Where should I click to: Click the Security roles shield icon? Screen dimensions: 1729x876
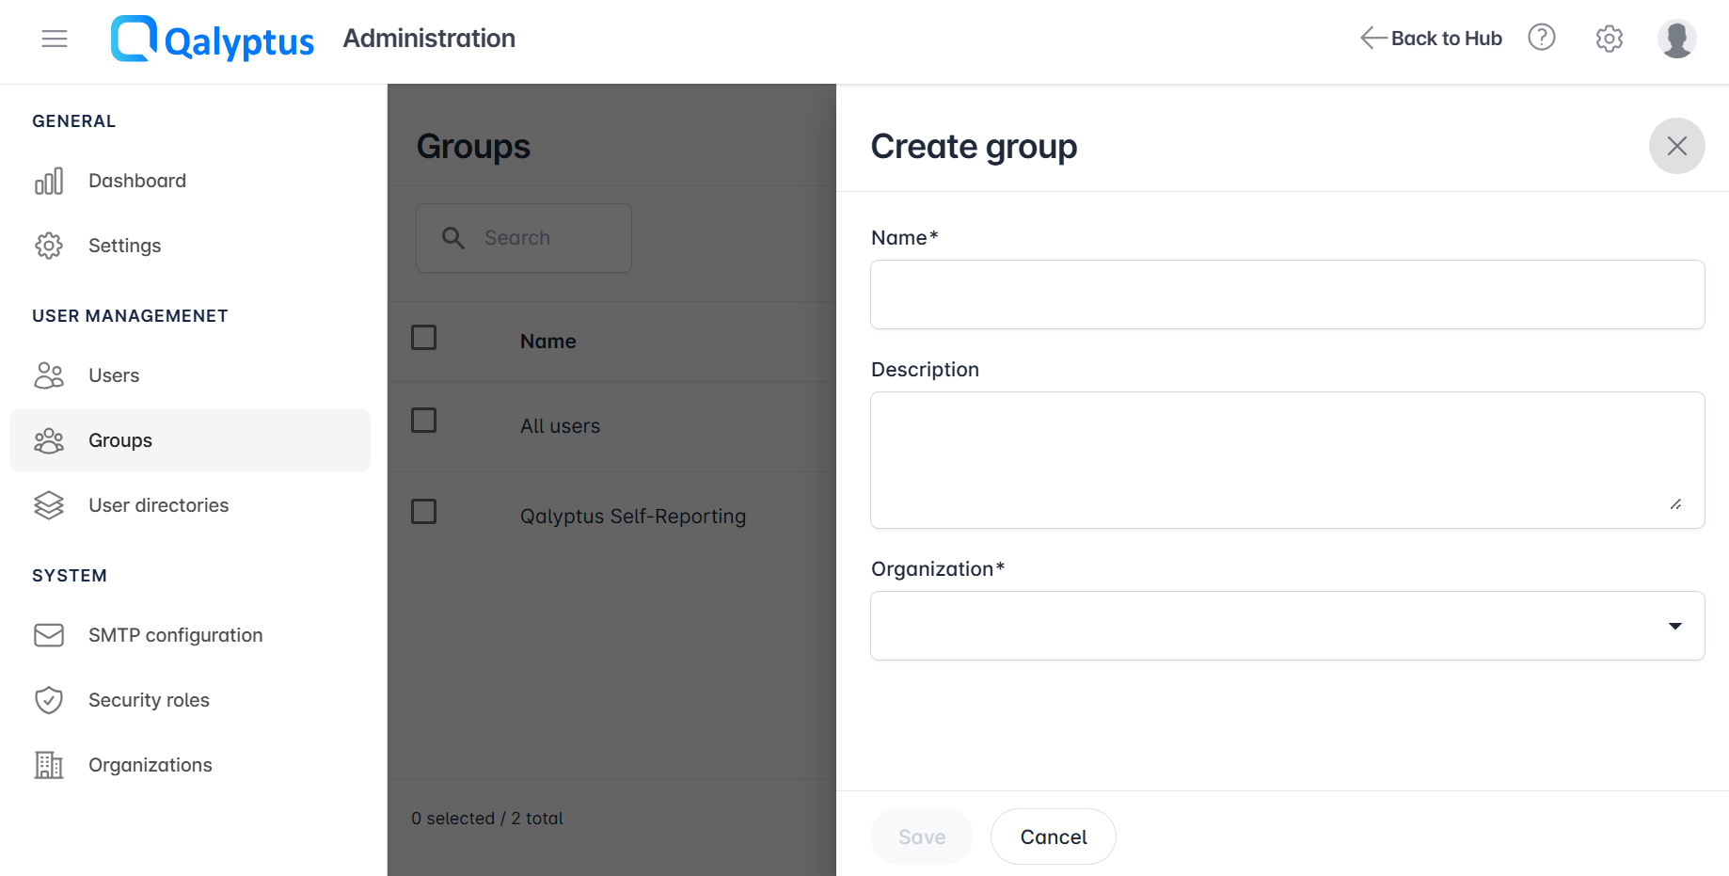[x=49, y=699]
